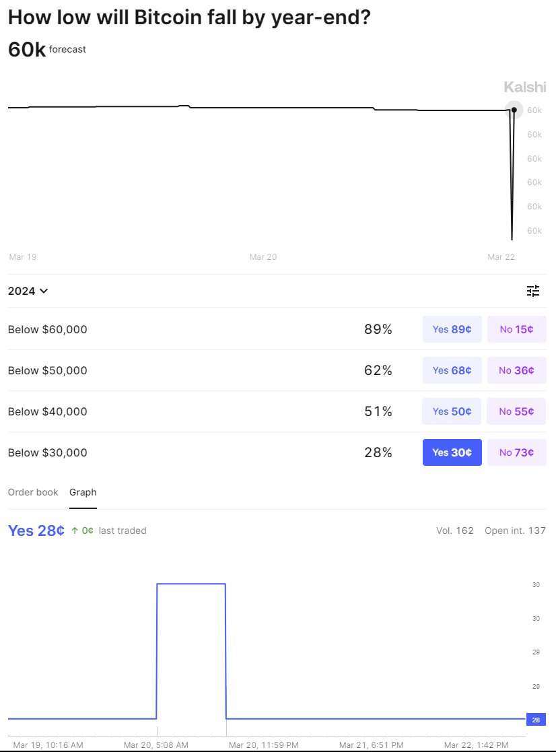
Task: Expand the 2024 year dropdown
Action: [28, 291]
